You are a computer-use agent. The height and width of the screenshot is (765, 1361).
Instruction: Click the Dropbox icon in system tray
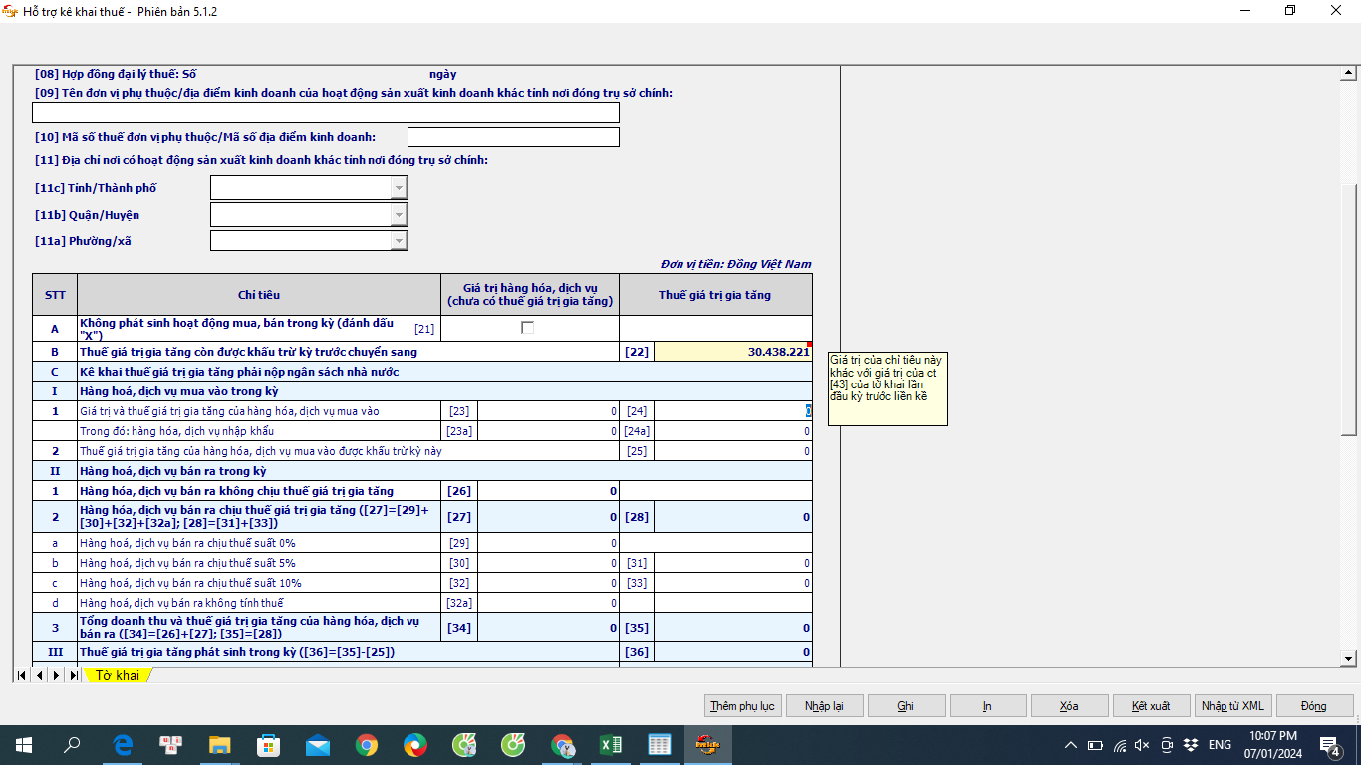(1190, 745)
